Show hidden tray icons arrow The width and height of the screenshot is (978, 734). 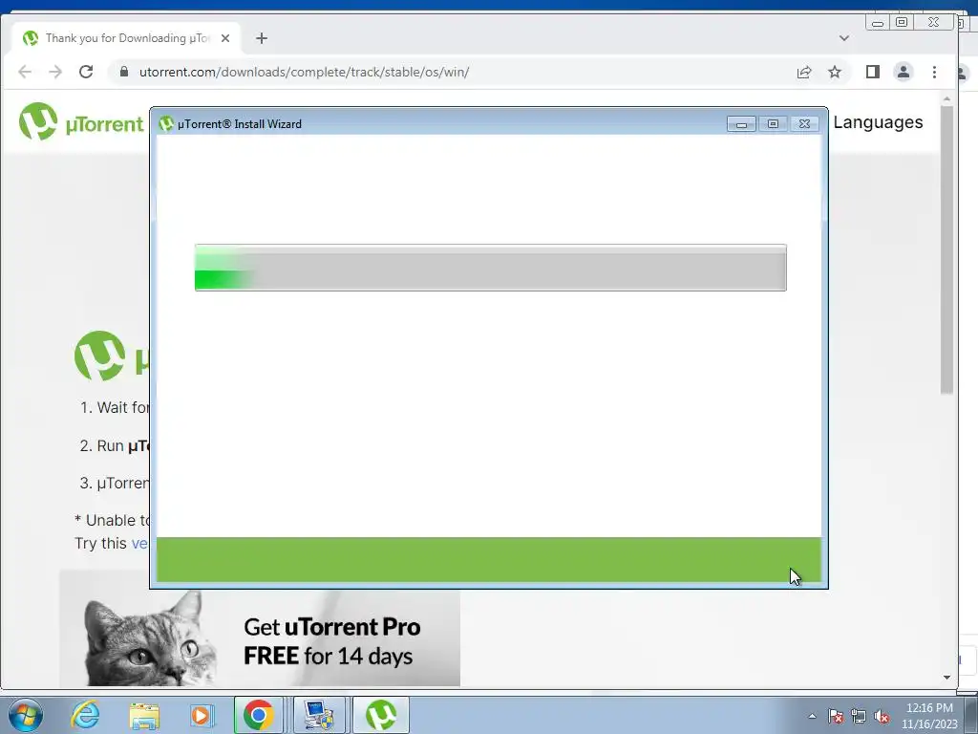[x=812, y=716]
